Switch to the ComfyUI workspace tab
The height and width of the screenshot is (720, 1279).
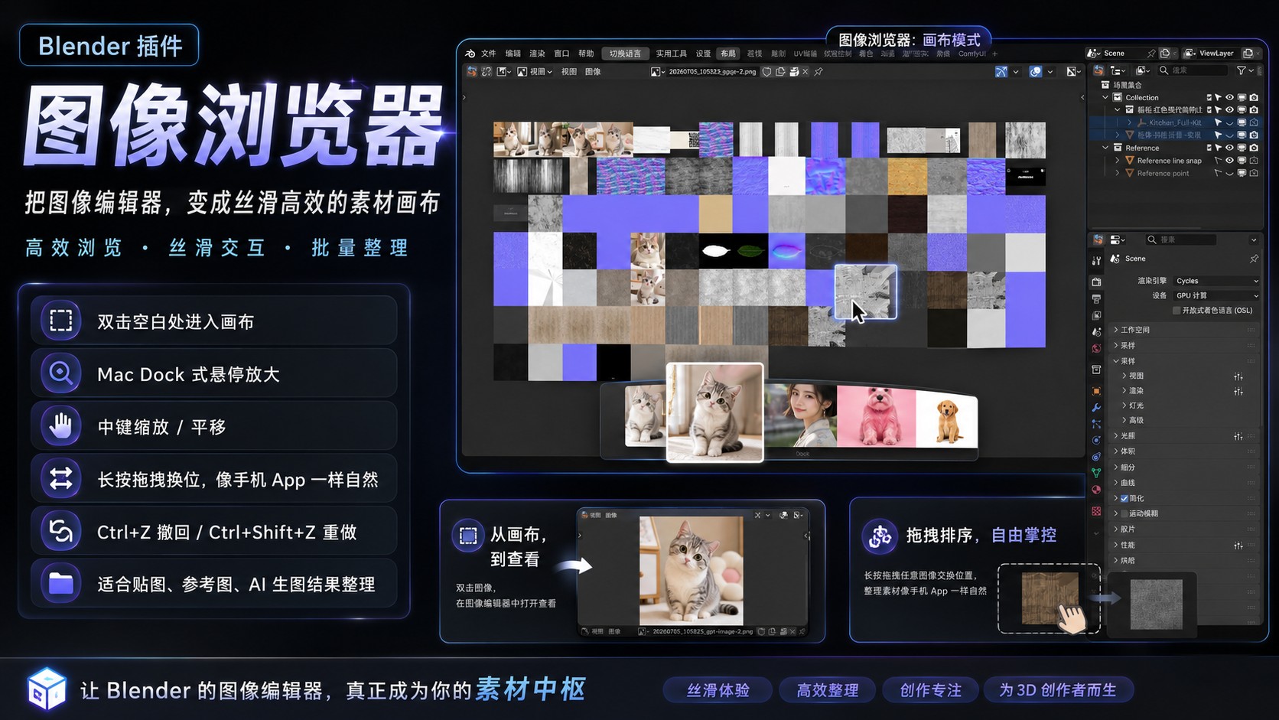[x=972, y=54]
